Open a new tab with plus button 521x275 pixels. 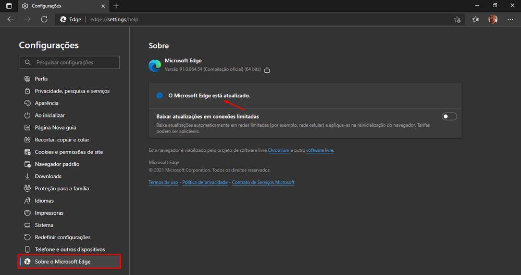pos(116,6)
